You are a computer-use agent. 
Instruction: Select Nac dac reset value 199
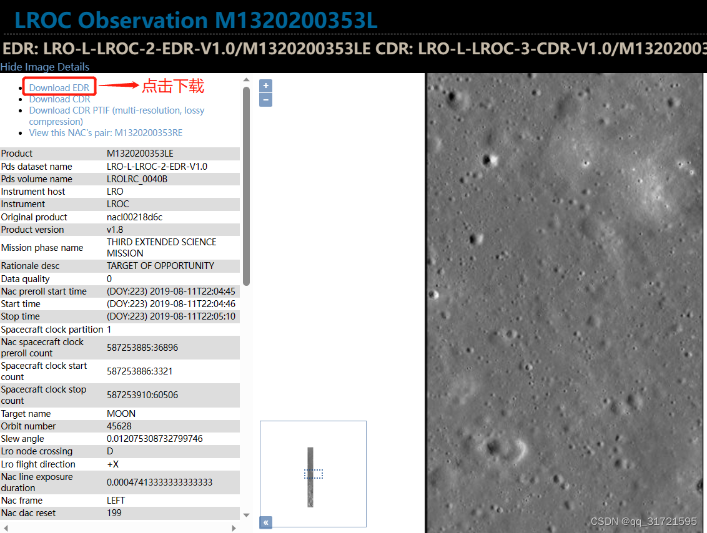click(114, 513)
